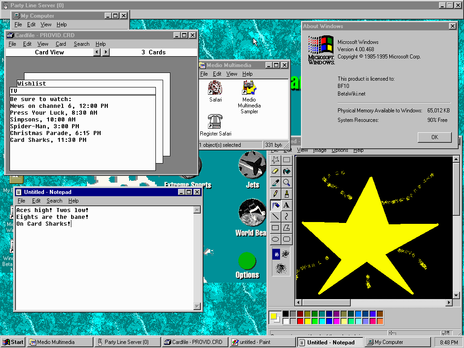Go to the next card in Cardfile
The height and width of the screenshot is (348, 464).
(x=106, y=52)
